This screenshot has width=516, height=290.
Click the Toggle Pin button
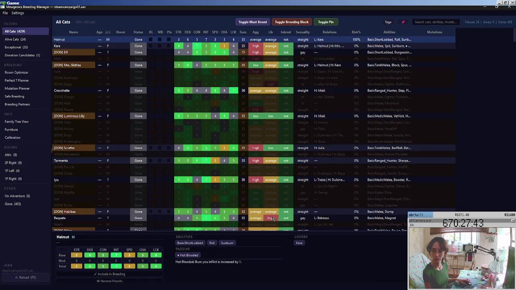click(x=326, y=22)
